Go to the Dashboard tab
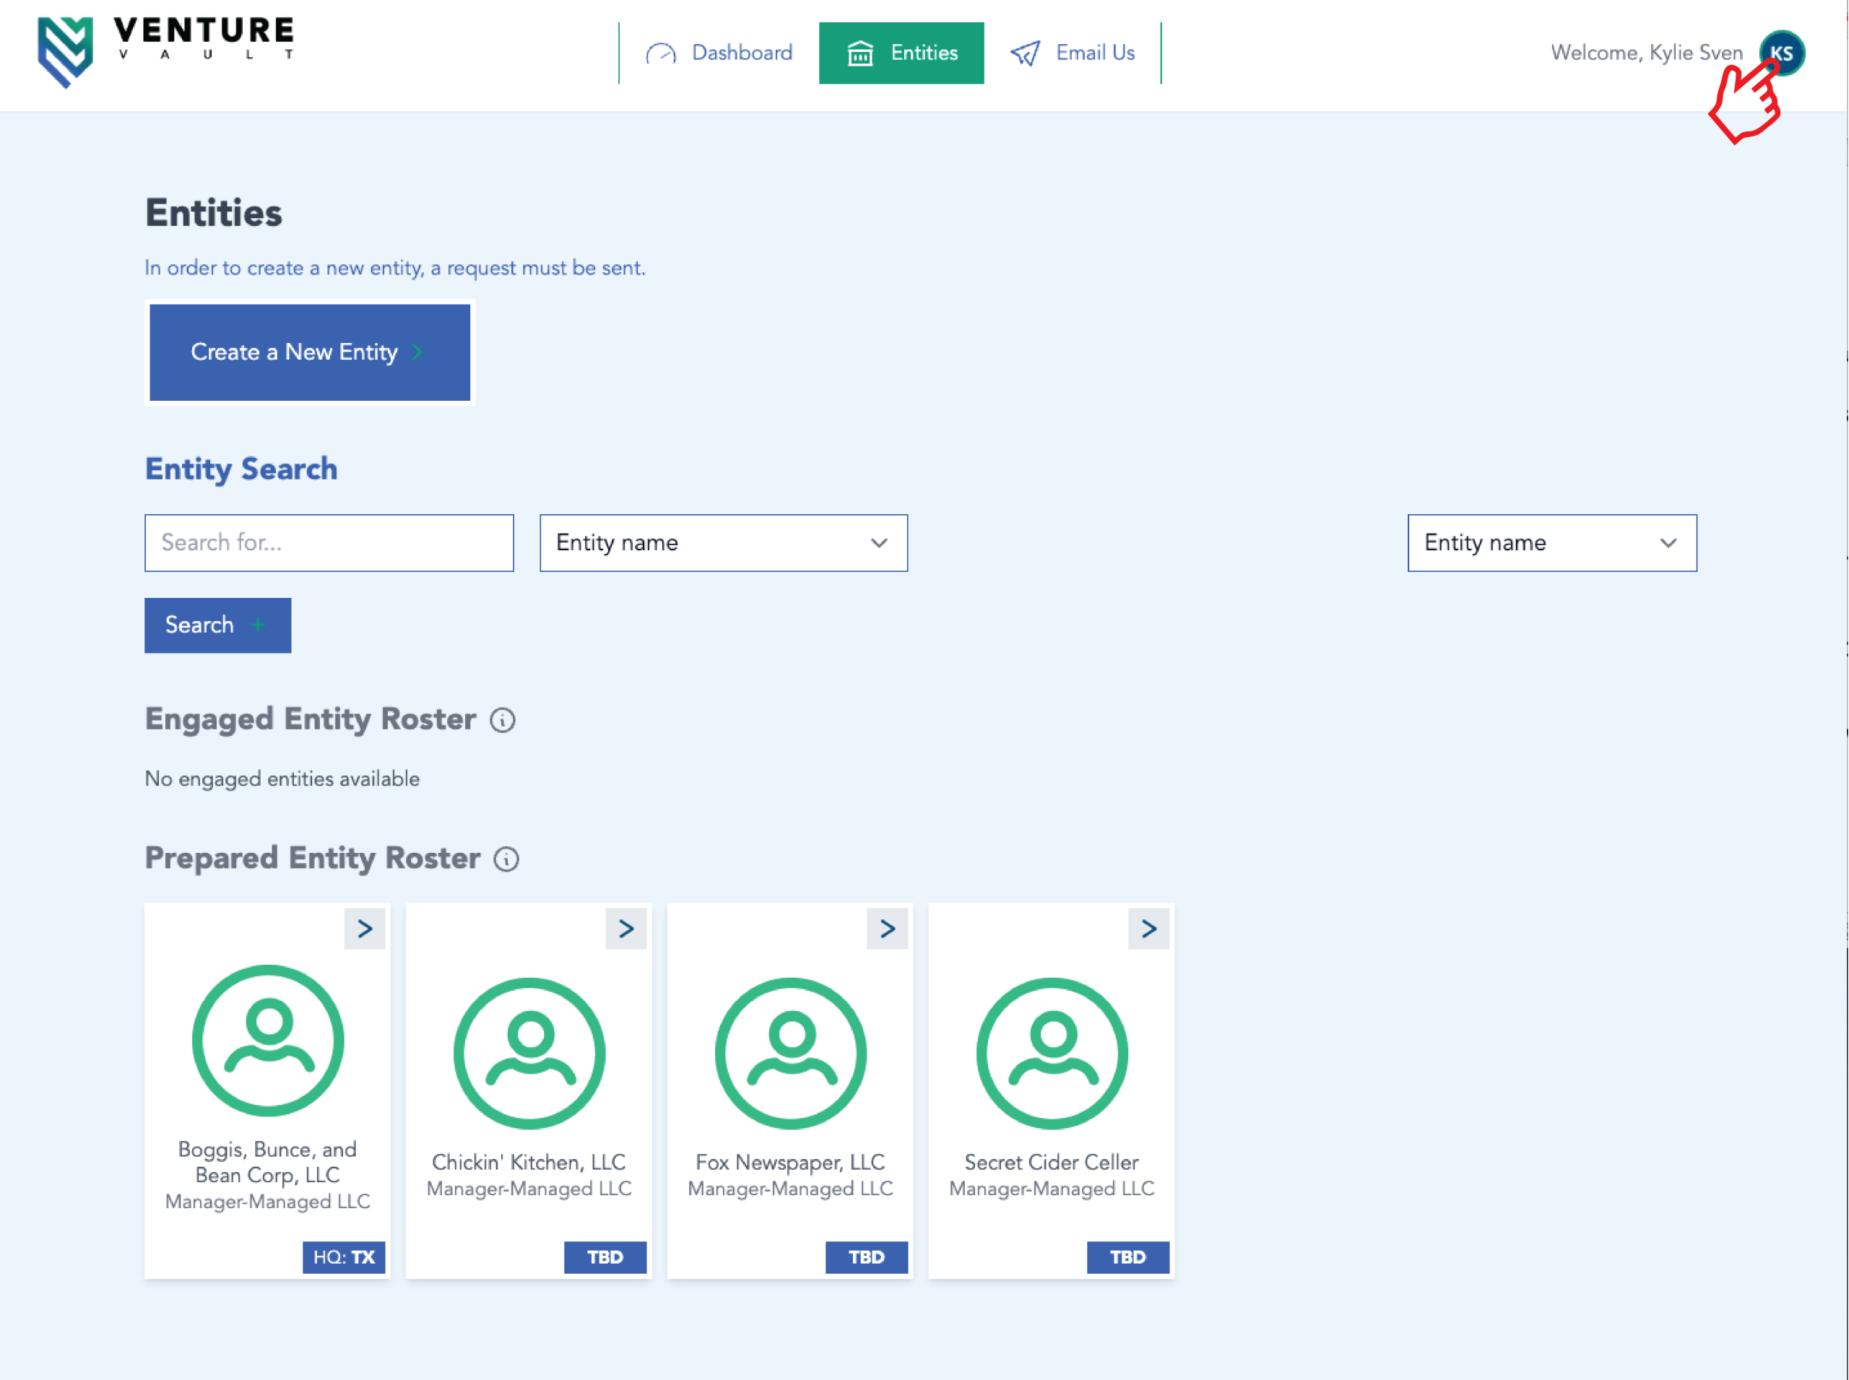Viewport: 1849px width, 1380px height. tap(719, 53)
